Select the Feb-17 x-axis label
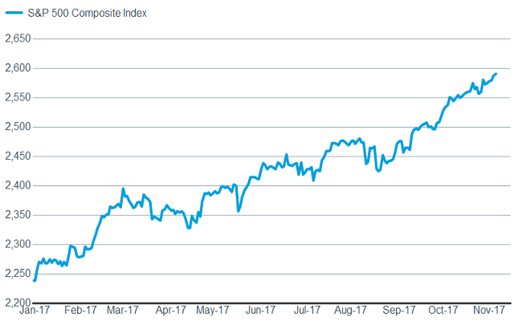Screen dimensions: 522x321 click(x=80, y=309)
